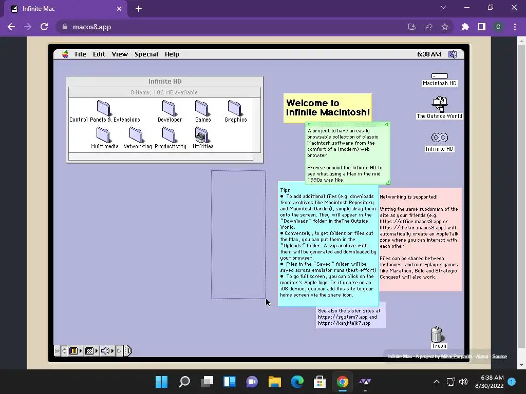Screen dimensions: 526x394
Task: Select the Games folder
Action: [202, 111]
